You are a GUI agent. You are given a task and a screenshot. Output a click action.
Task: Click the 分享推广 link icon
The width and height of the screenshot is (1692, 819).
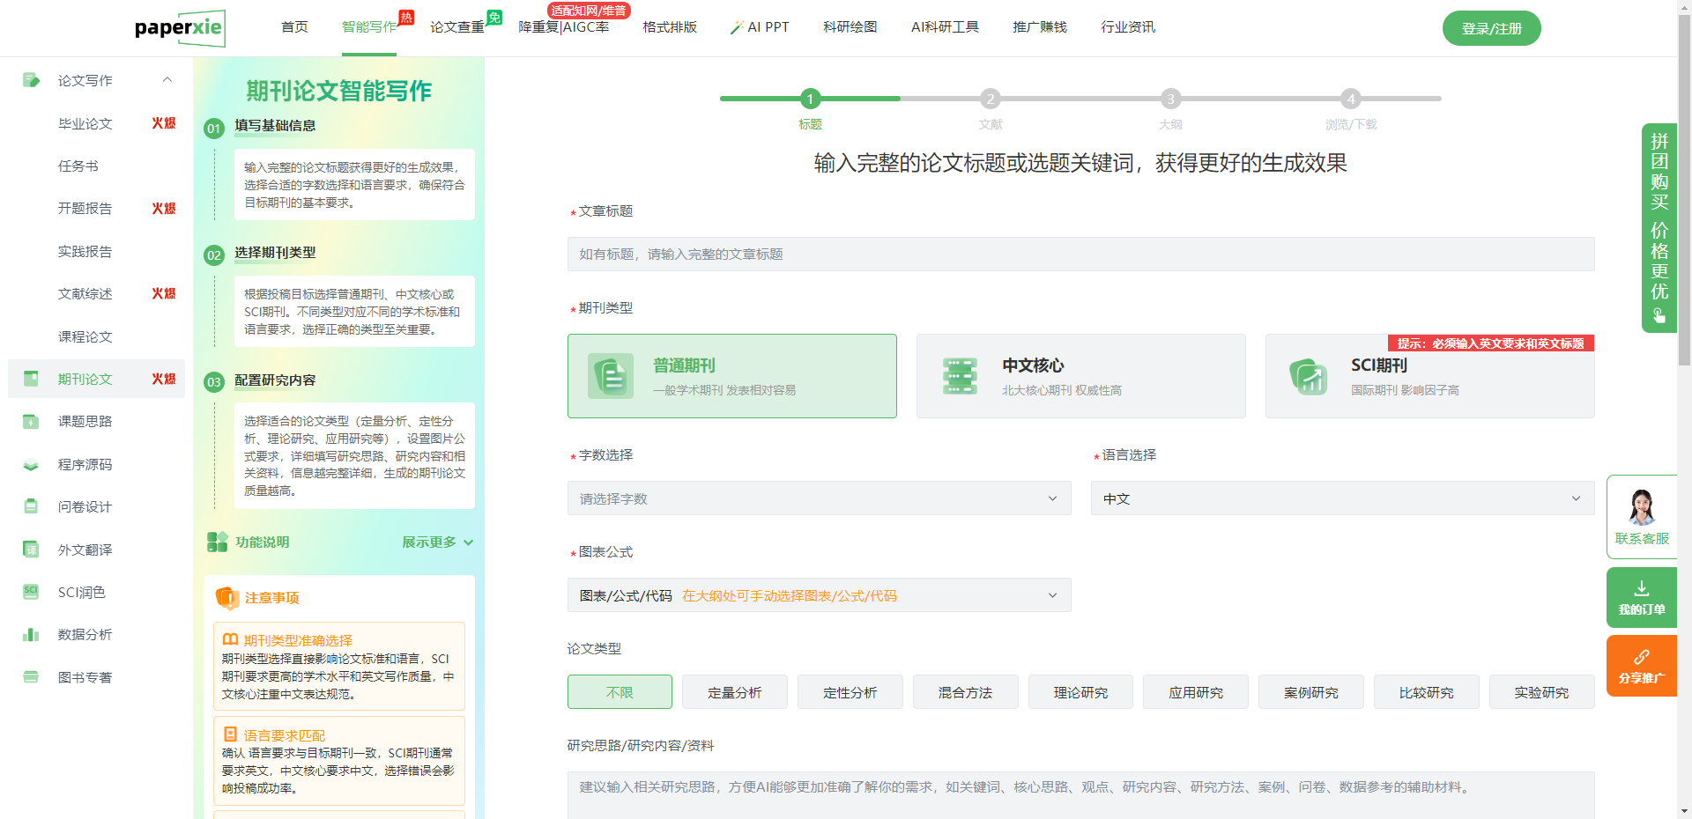pos(1641,657)
